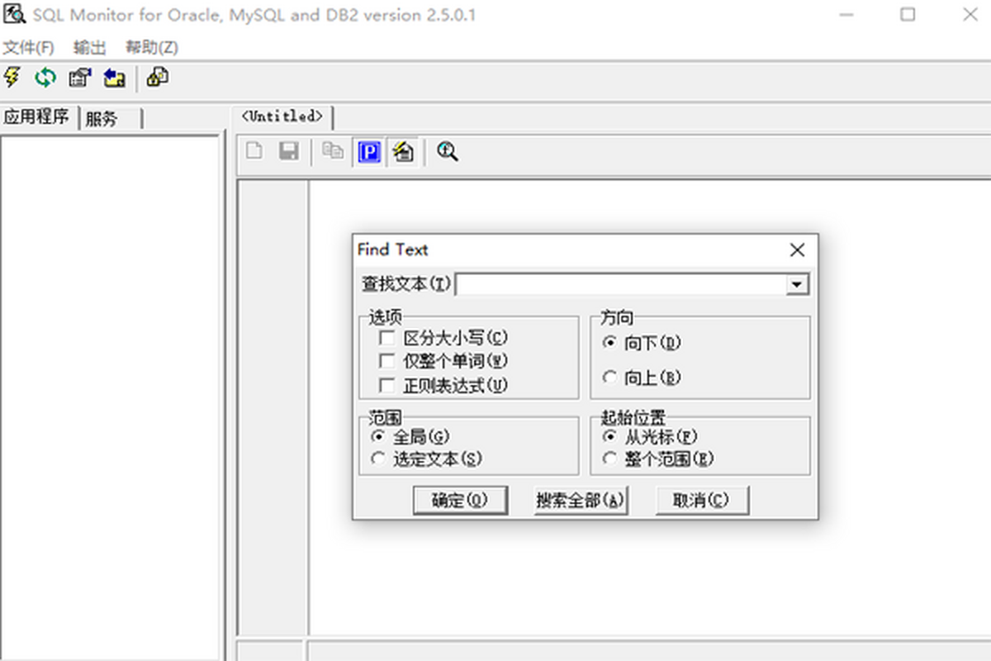Toggle the blue P button

pos(370,152)
